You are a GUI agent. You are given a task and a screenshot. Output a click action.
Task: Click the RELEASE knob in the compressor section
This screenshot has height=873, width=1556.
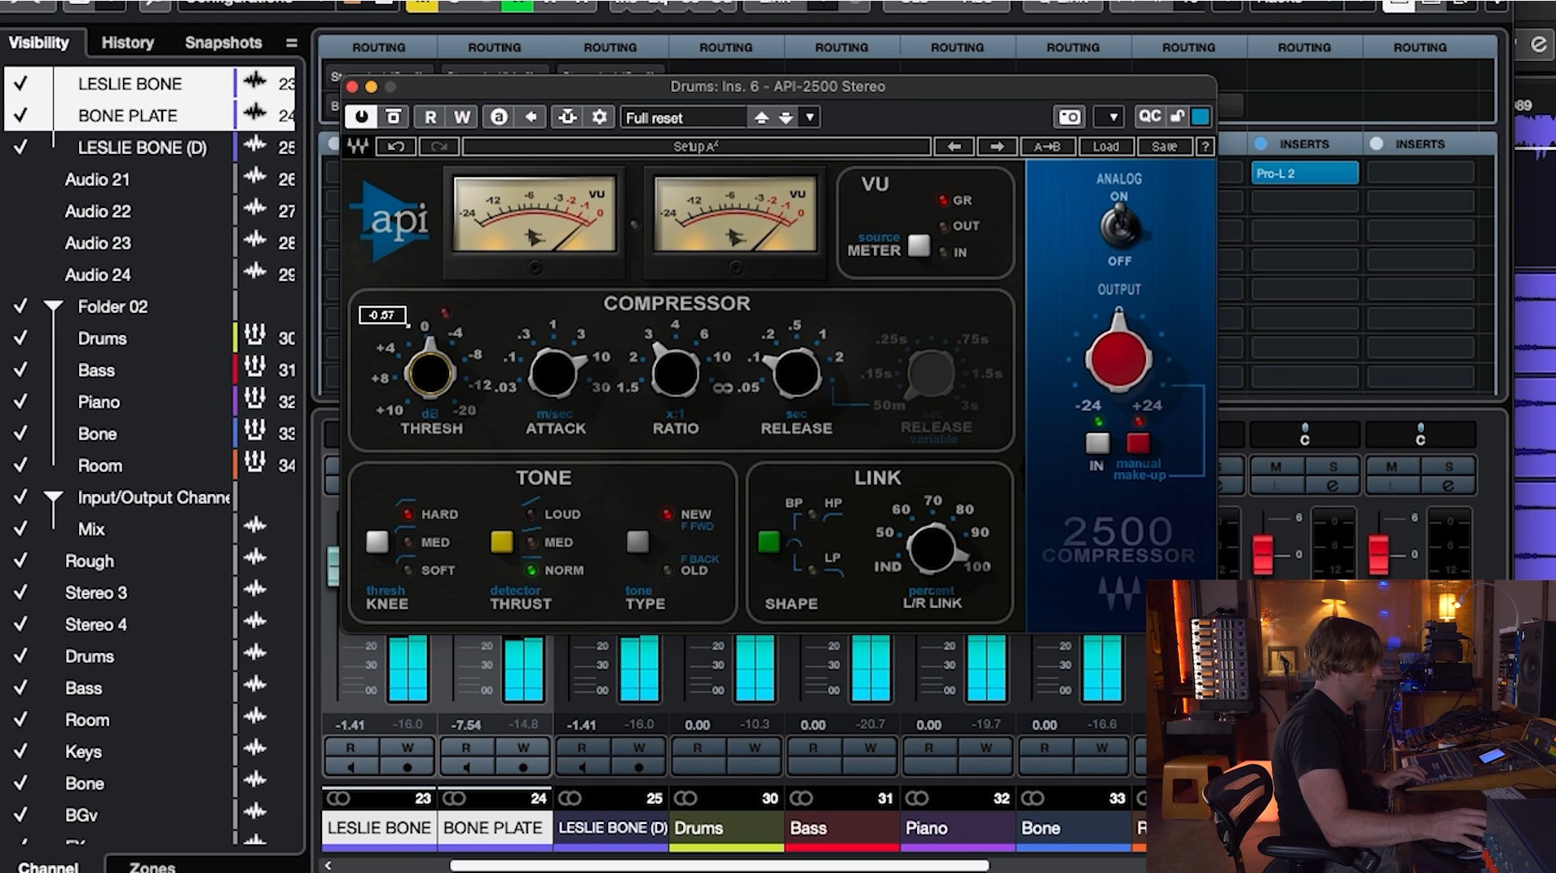click(796, 374)
